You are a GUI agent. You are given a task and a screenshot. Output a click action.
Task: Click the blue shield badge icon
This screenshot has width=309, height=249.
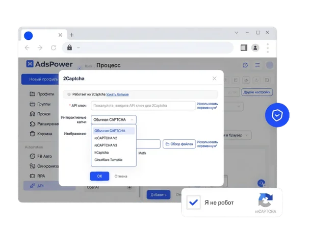pos(277,115)
